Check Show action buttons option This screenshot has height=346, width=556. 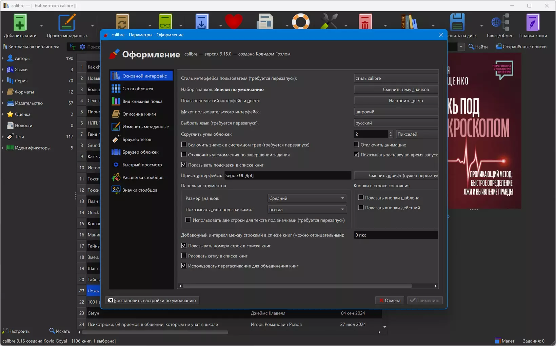tap(361, 208)
